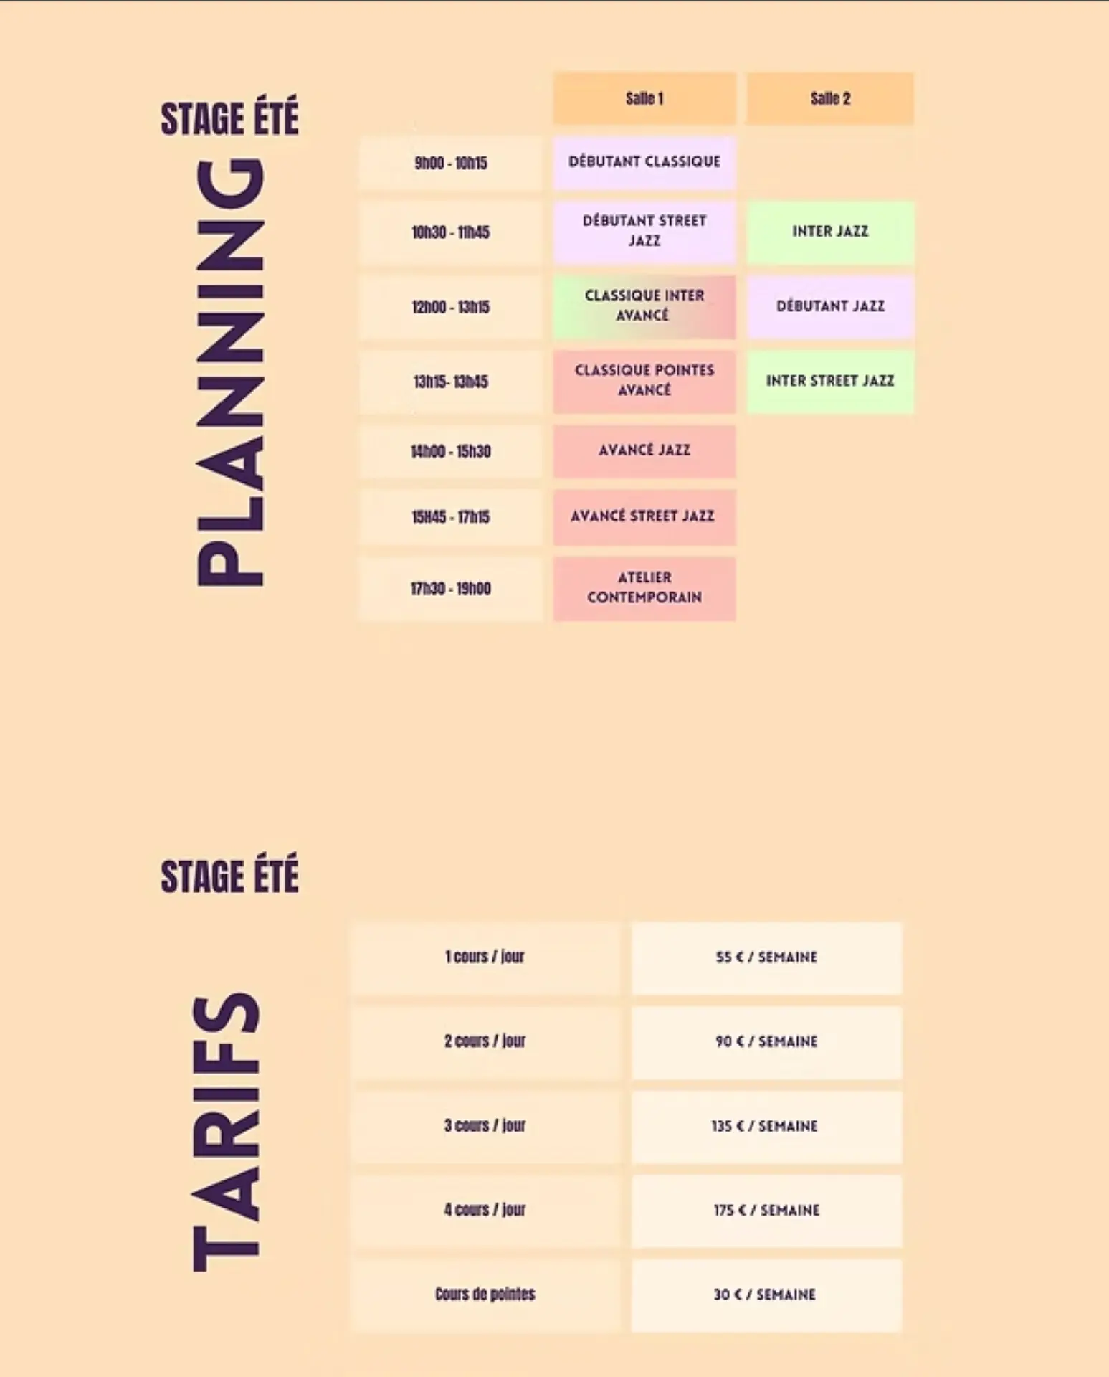Select the Atelier Contemporain cell
This screenshot has width=1109, height=1377.
coord(644,589)
